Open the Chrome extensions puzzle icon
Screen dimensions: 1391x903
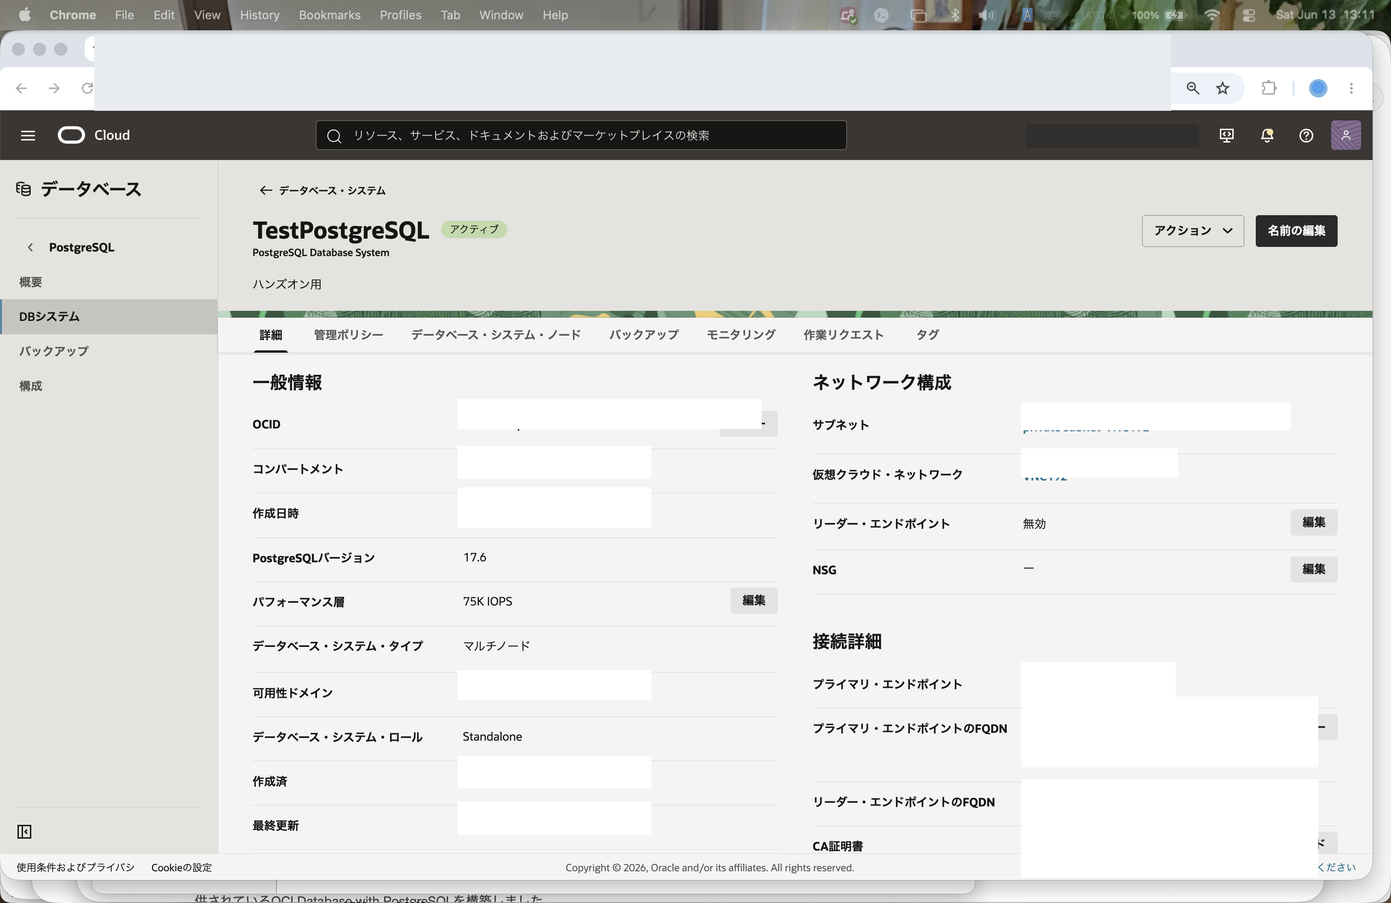[x=1269, y=88]
